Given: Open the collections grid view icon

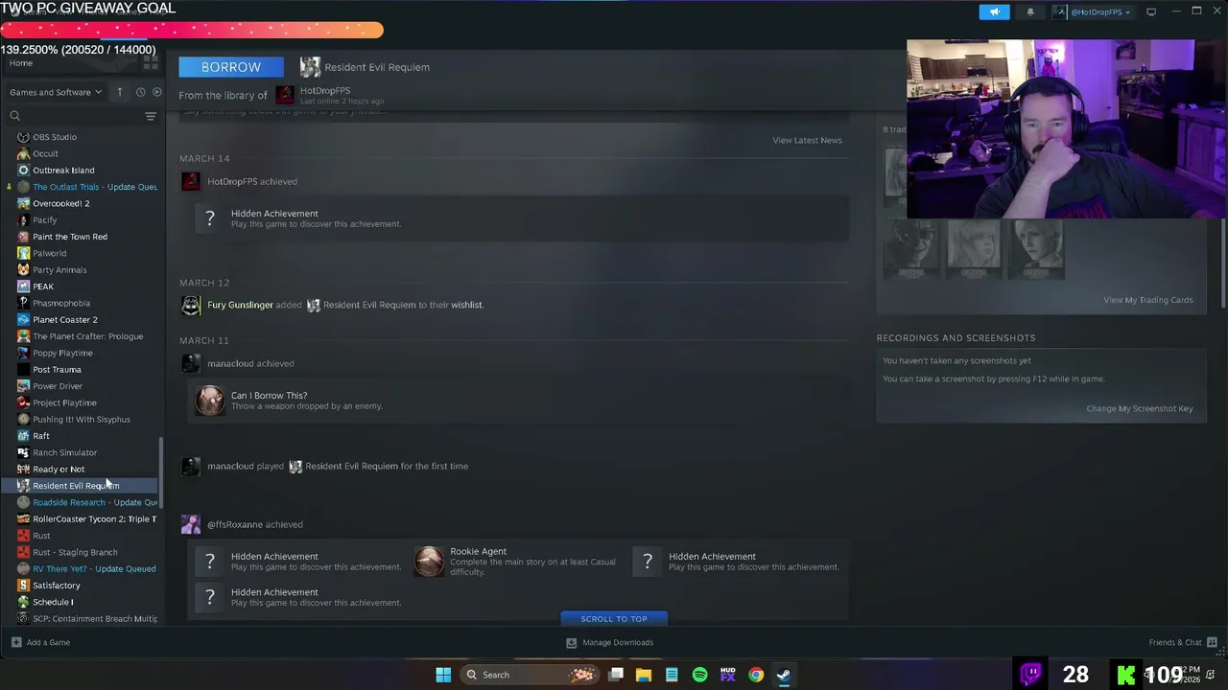Looking at the screenshot, I should [x=151, y=62].
